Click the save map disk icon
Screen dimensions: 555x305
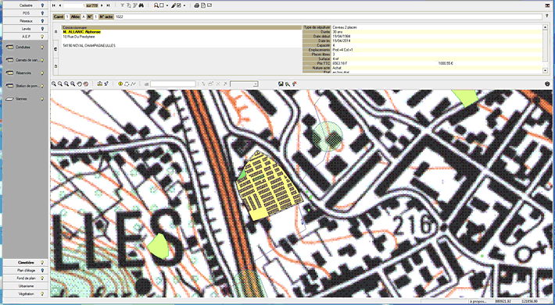pyautogui.click(x=281, y=83)
